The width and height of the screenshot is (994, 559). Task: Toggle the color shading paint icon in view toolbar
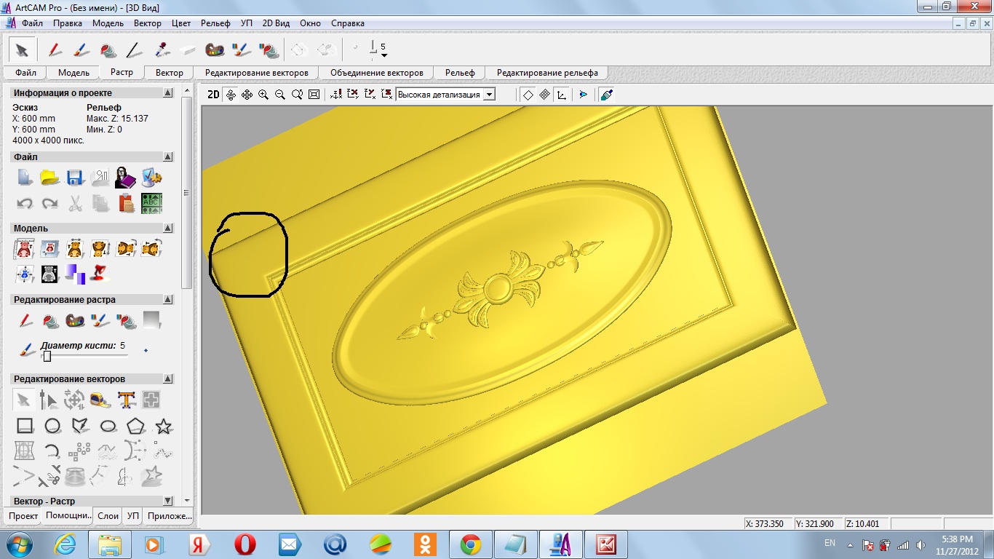point(607,95)
